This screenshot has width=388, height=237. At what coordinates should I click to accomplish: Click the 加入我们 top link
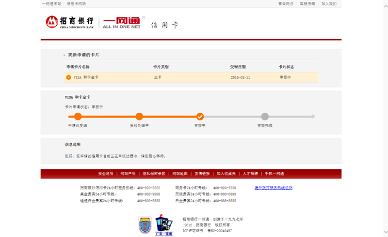[329, 4]
